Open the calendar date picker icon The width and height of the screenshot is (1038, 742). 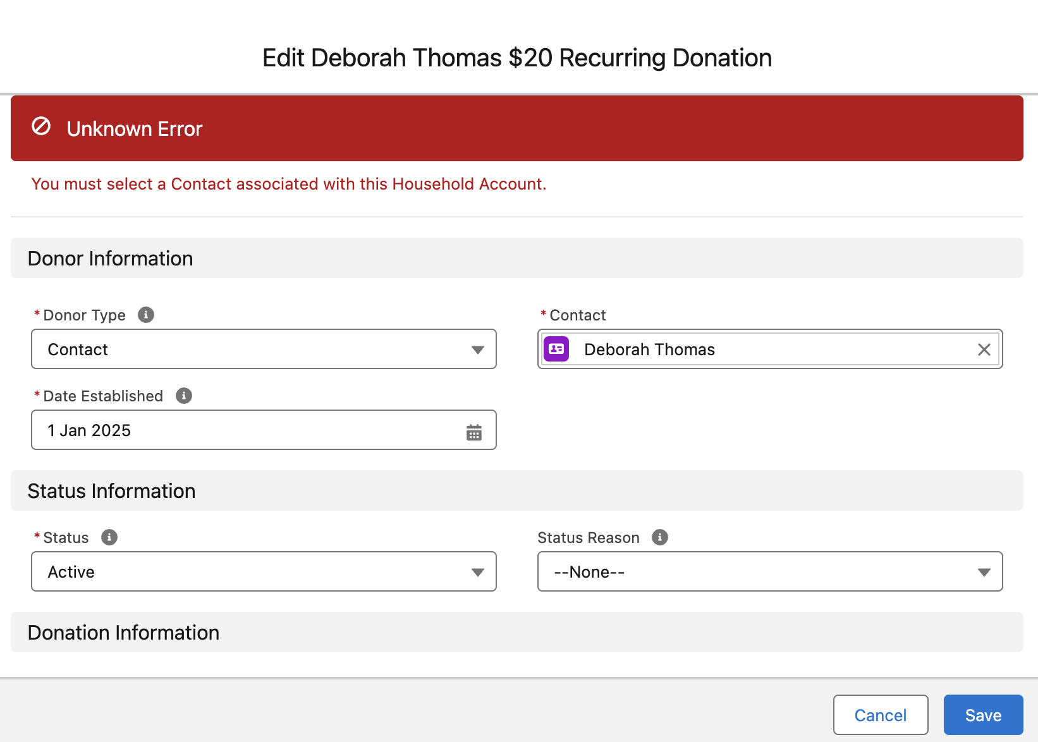[474, 432]
